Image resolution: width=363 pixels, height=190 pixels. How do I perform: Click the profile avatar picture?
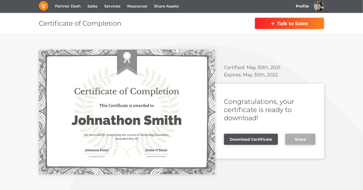coord(319,6)
